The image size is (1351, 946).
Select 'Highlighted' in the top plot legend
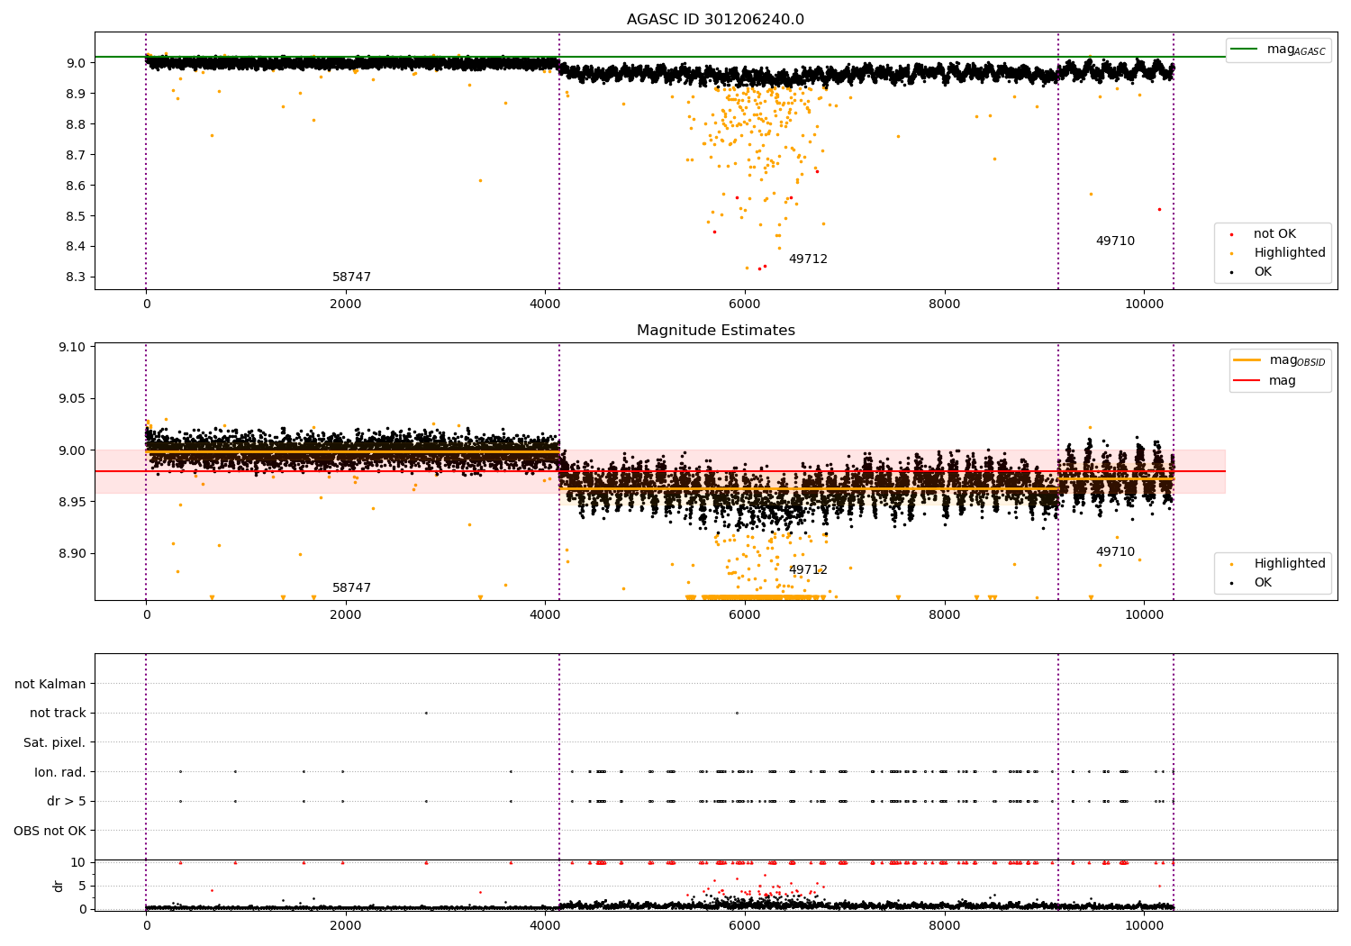pyautogui.click(x=1290, y=253)
